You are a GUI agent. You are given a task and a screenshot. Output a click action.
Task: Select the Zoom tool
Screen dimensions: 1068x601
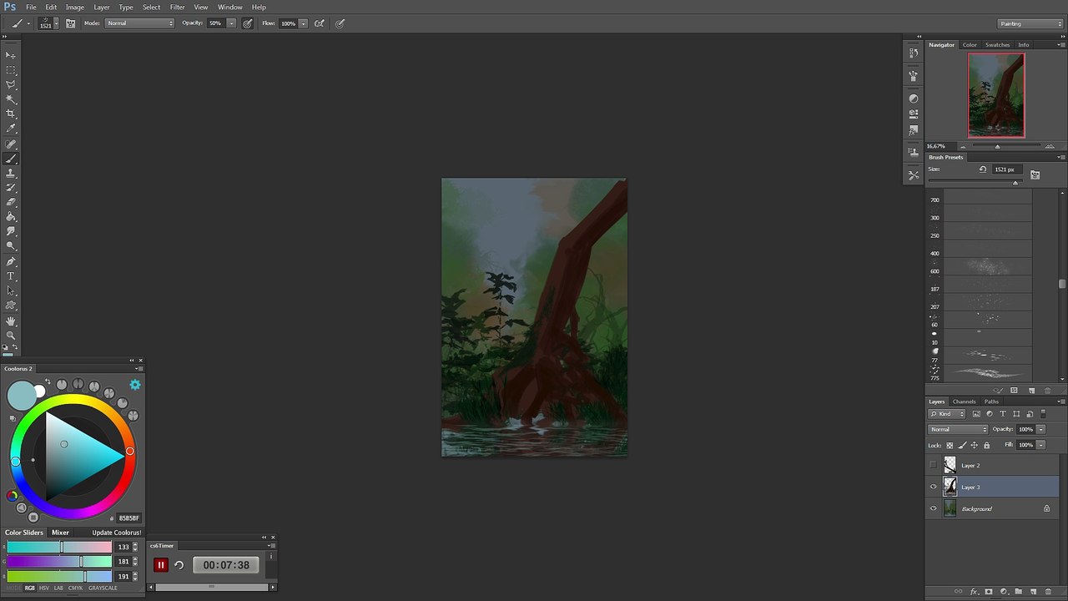click(x=11, y=336)
